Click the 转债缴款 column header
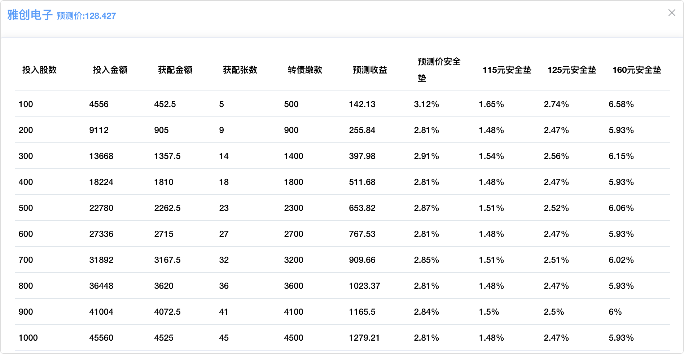684x354 pixels. (x=305, y=70)
